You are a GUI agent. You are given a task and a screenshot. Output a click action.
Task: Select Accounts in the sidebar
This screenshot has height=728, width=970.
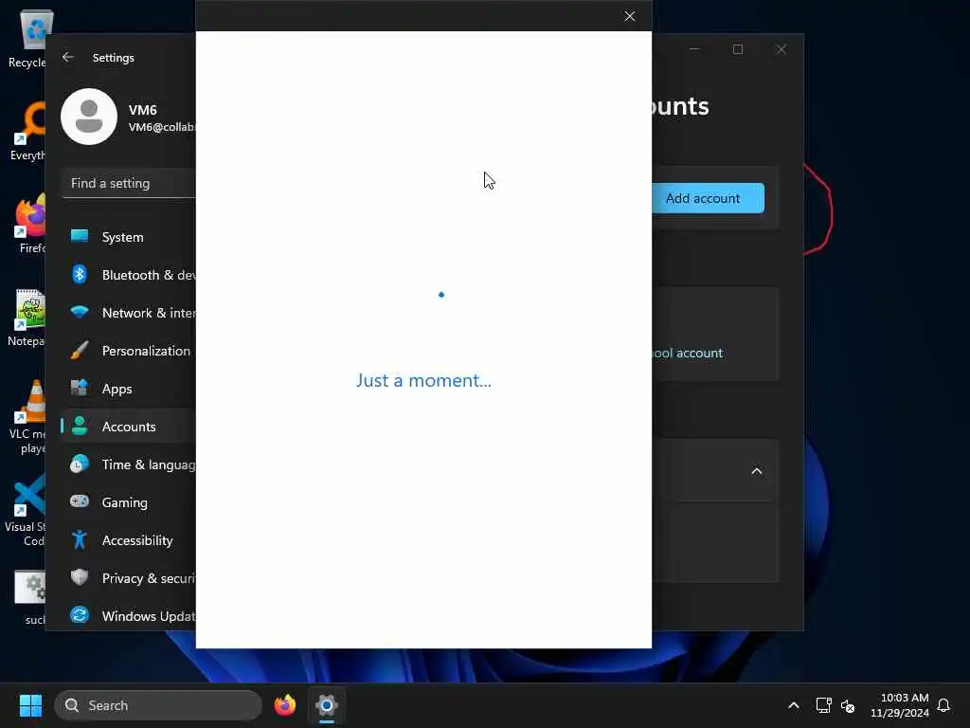129,427
